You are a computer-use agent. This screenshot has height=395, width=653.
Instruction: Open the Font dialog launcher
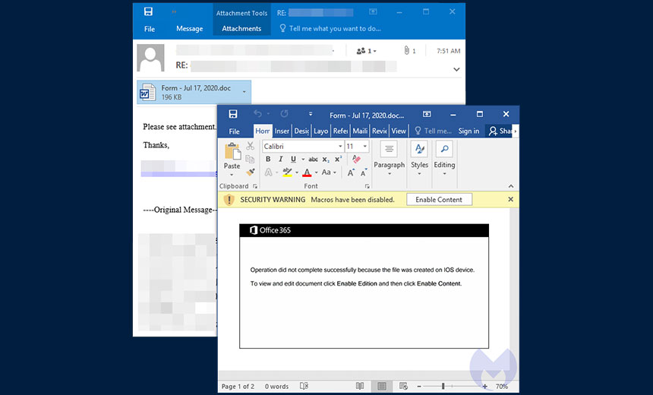367,186
